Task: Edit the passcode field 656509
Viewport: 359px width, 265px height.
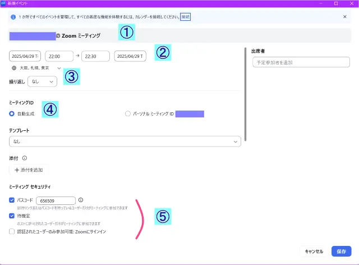Action: click(x=56, y=201)
